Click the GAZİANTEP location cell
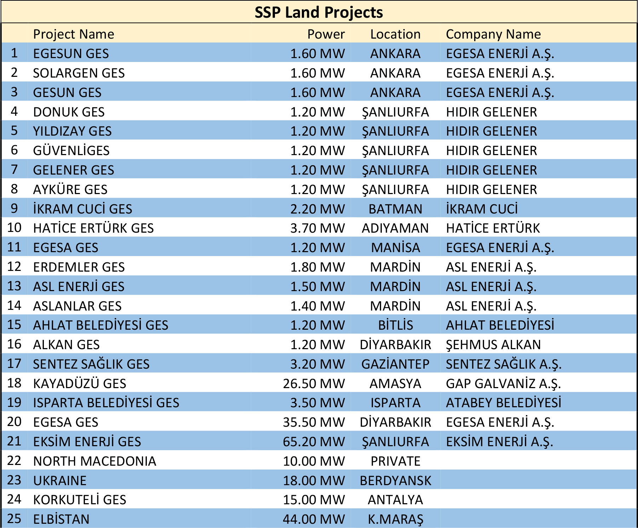 click(x=395, y=364)
